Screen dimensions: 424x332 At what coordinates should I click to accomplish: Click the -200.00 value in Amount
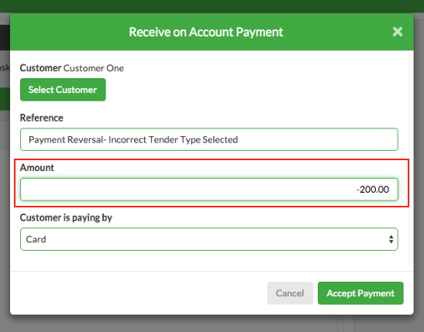click(373, 190)
